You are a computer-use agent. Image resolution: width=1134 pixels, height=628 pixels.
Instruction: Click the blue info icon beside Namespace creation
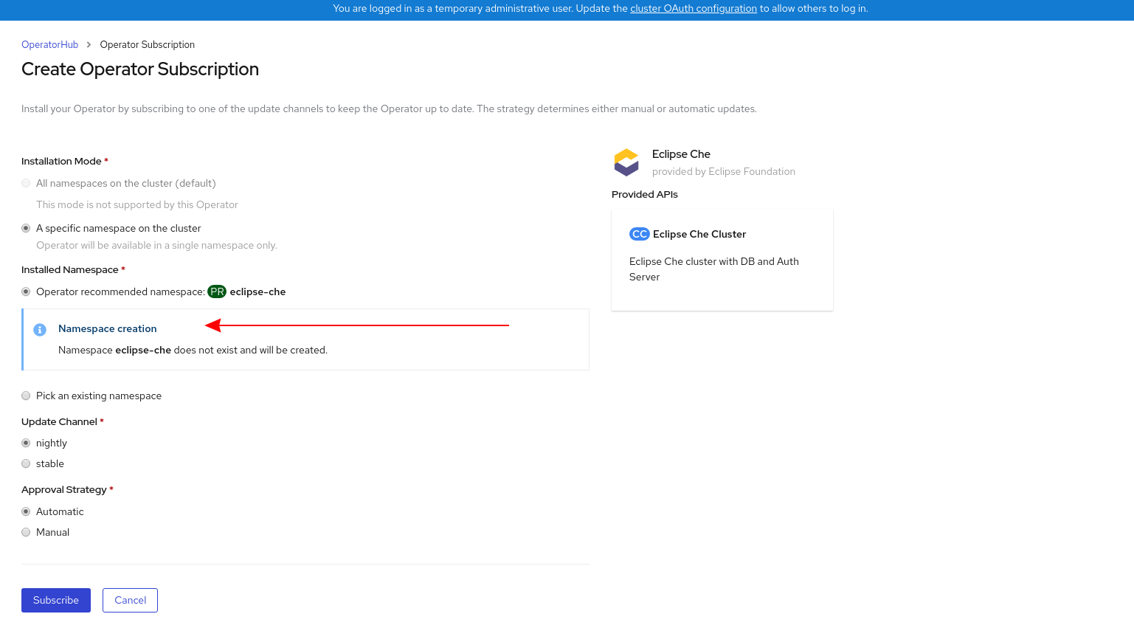[x=40, y=330]
